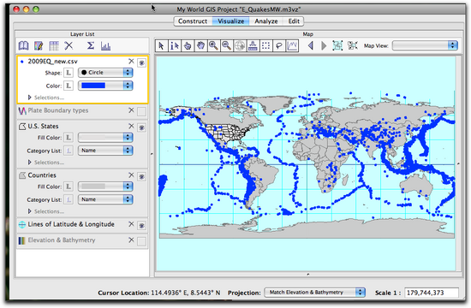
Task: Switch to the Analyze tab
Action: click(x=266, y=21)
